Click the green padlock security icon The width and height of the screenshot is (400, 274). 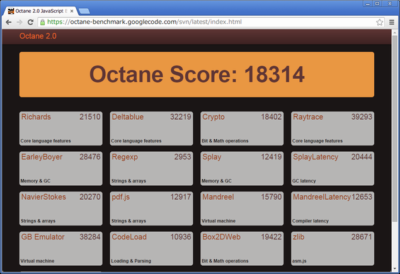(43, 22)
